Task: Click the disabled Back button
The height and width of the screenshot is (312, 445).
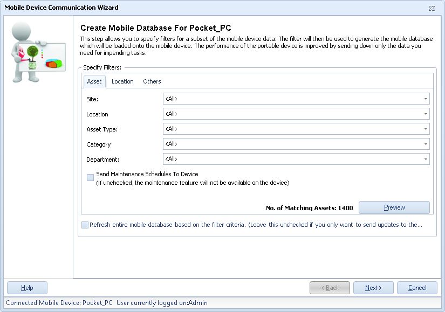Action: click(x=330, y=288)
